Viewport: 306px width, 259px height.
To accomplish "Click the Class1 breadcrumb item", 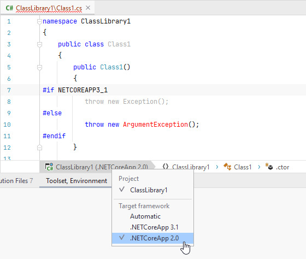I will point(243,167).
